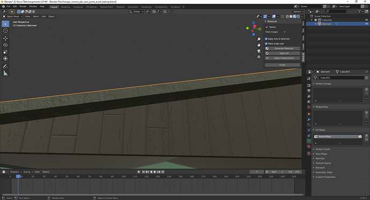
Task: Switch to the Shading workspace tab
Action: (x=120, y=7)
